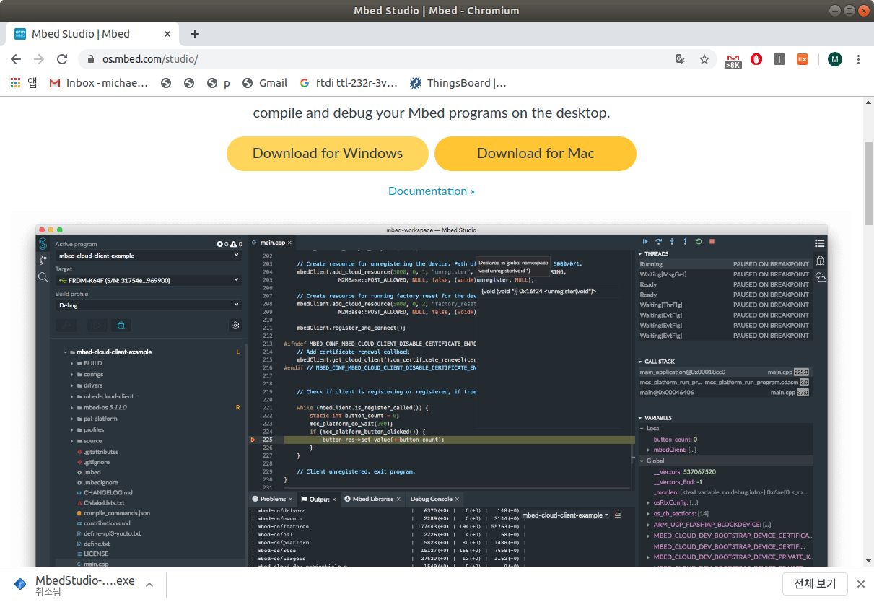Switch to the main.cpp editor tab
This screenshot has width=874, height=602.
pyautogui.click(x=272, y=243)
